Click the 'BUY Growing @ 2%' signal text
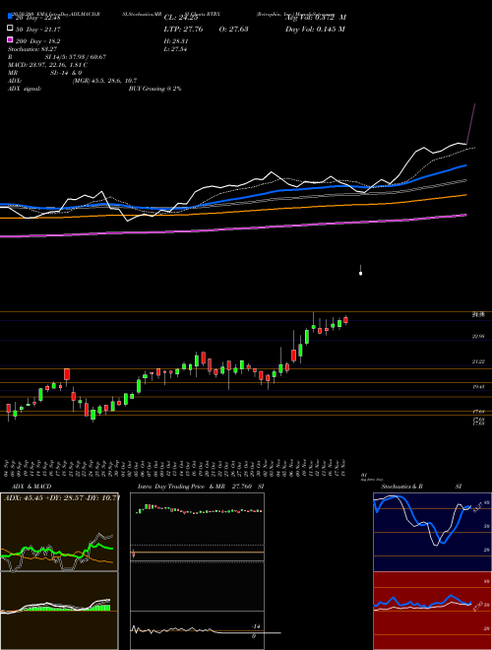The image size is (492, 650). tap(154, 89)
